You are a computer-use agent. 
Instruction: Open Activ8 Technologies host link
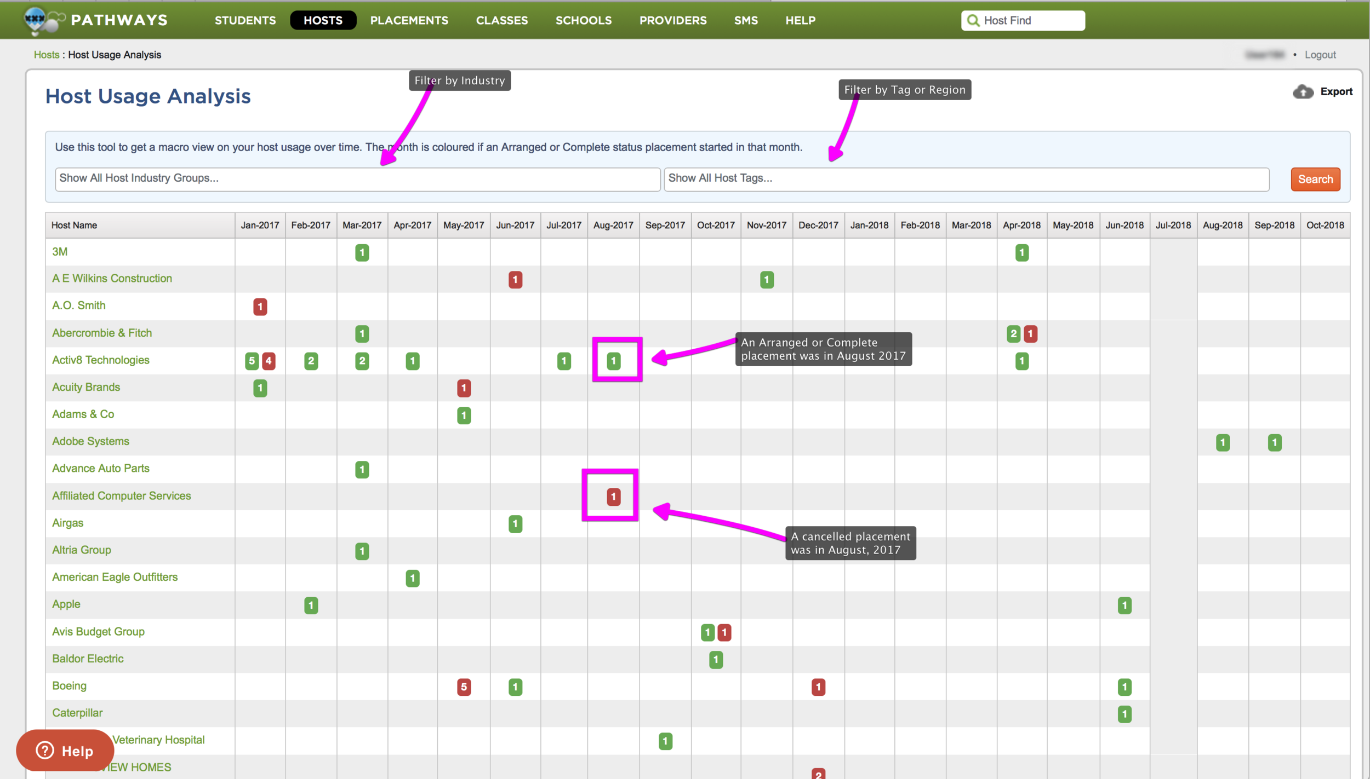[x=101, y=360]
